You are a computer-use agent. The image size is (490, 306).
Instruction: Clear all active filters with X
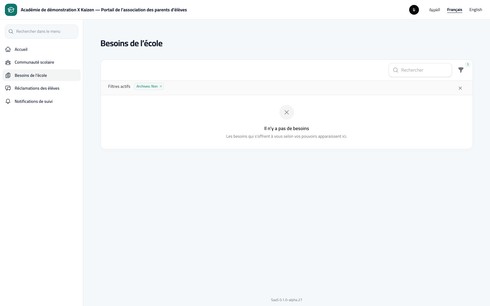tap(460, 88)
